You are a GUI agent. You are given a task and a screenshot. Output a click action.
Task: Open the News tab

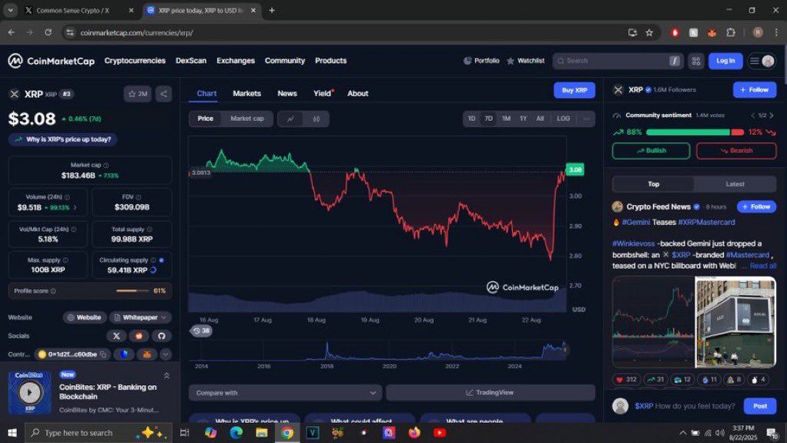click(287, 93)
